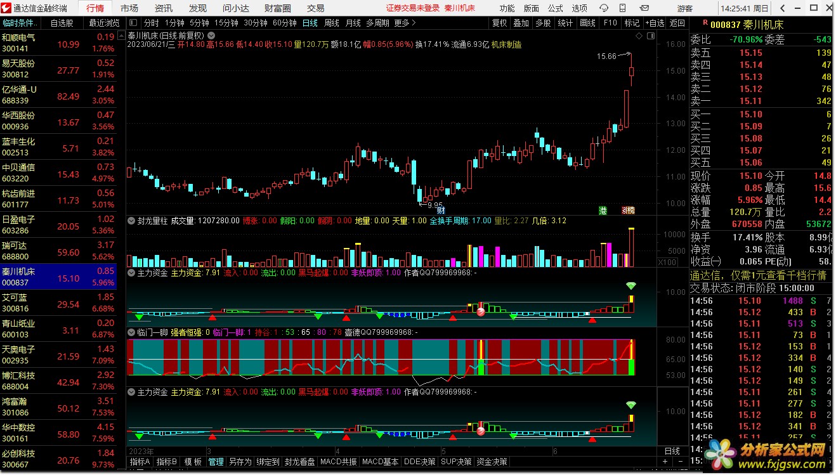Image resolution: width=836 pixels, height=475 pixels.
Task: Expand the 临门一脚 indicator dropdown arrow
Action: pyautogui.click(x=131, y=332)
